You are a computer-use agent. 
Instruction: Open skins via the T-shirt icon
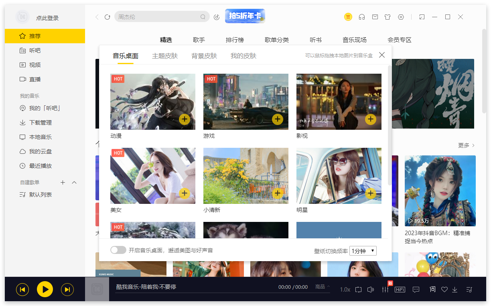coord(388,17)
